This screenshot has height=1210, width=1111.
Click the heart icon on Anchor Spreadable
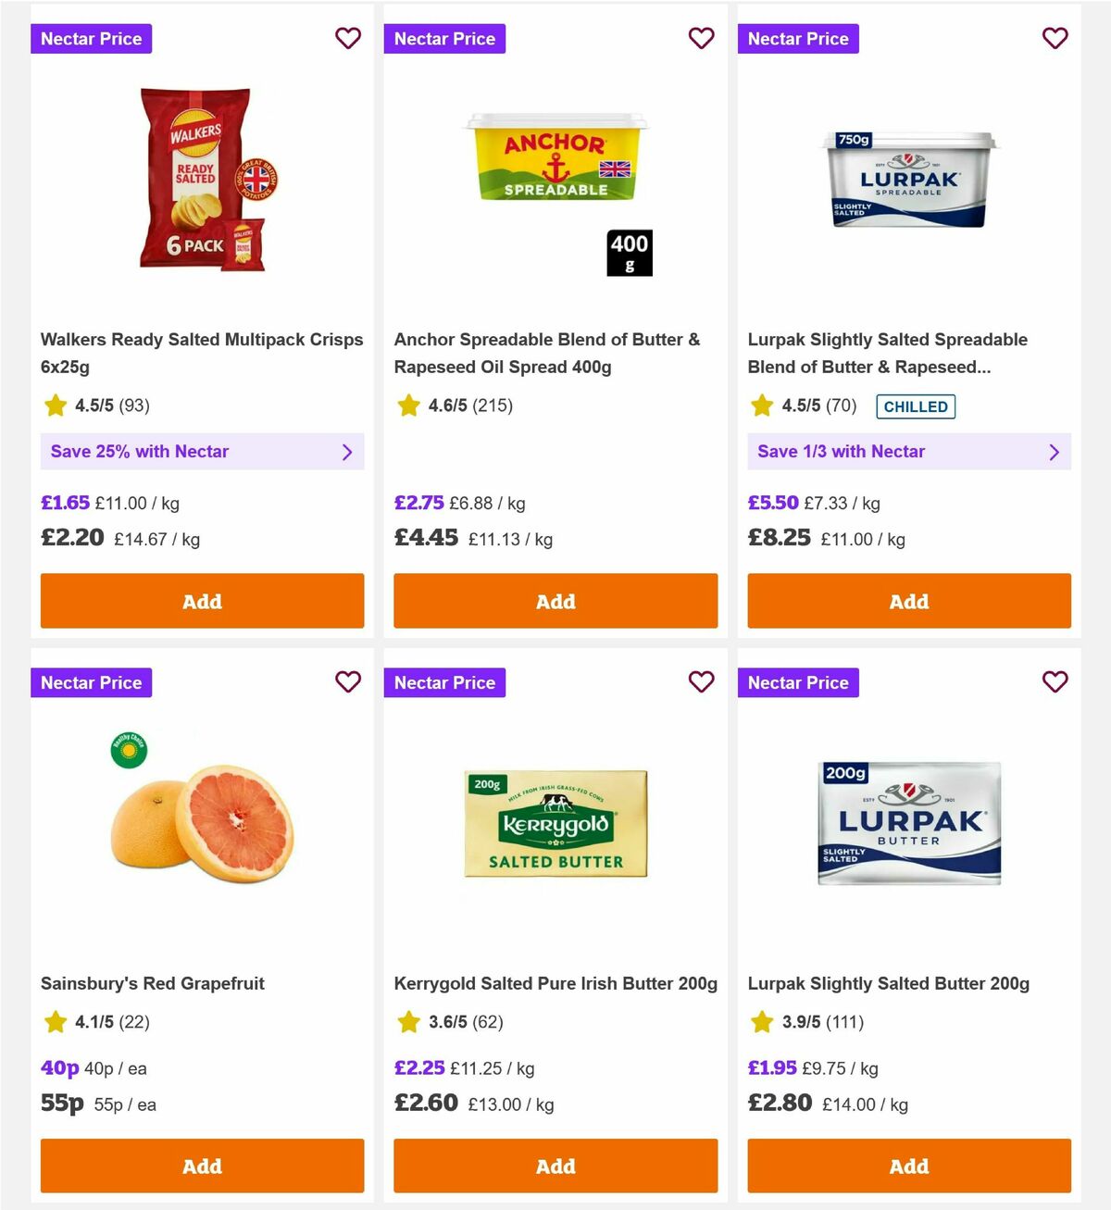[x=701, y=38]
